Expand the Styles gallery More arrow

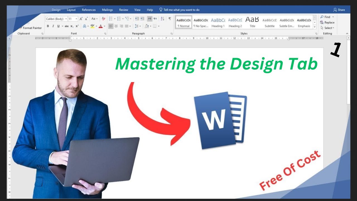[315, 27]
